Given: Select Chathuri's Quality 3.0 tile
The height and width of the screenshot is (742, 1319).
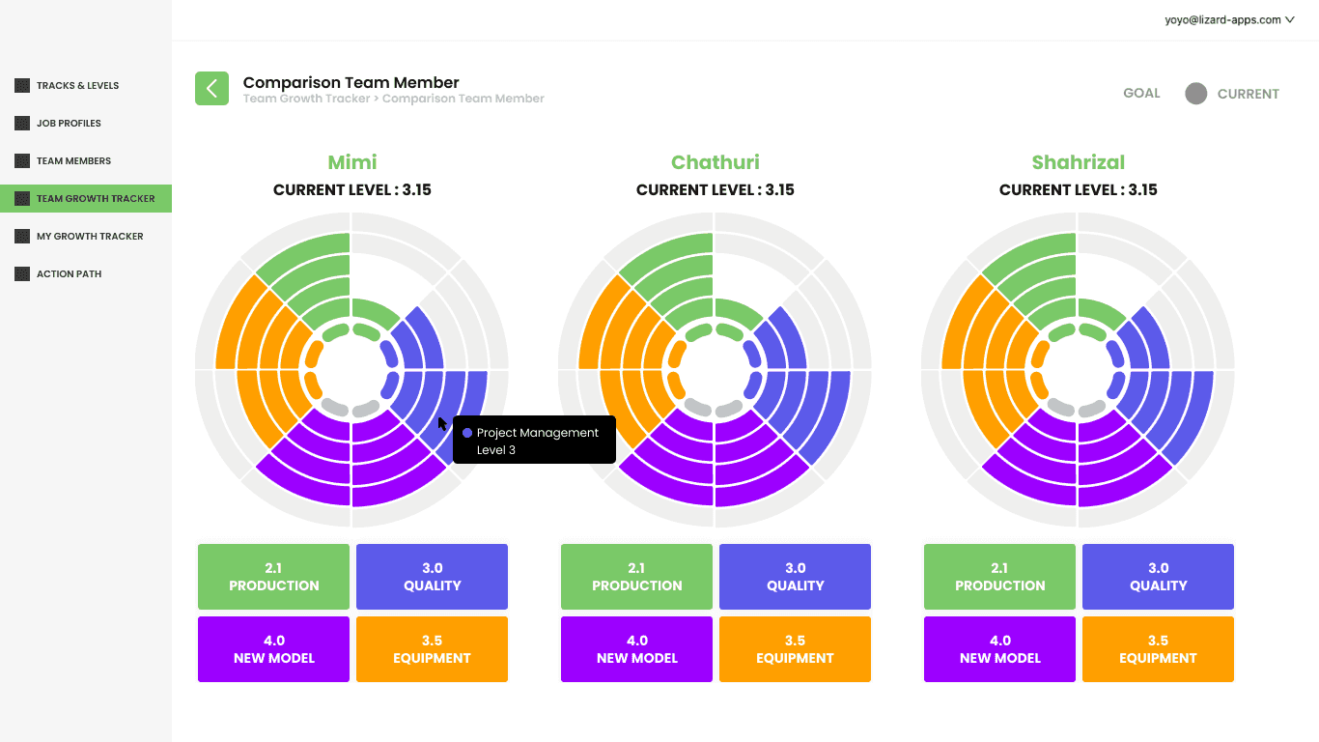Looking at the screenshot, I should [x=795, y=577].
